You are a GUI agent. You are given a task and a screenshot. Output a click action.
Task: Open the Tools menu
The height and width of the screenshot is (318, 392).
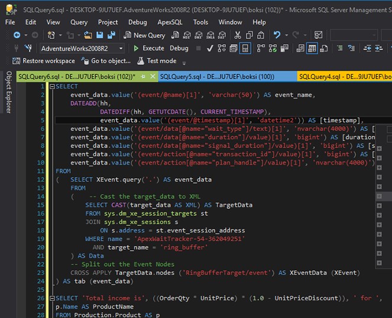click(200, 22)
